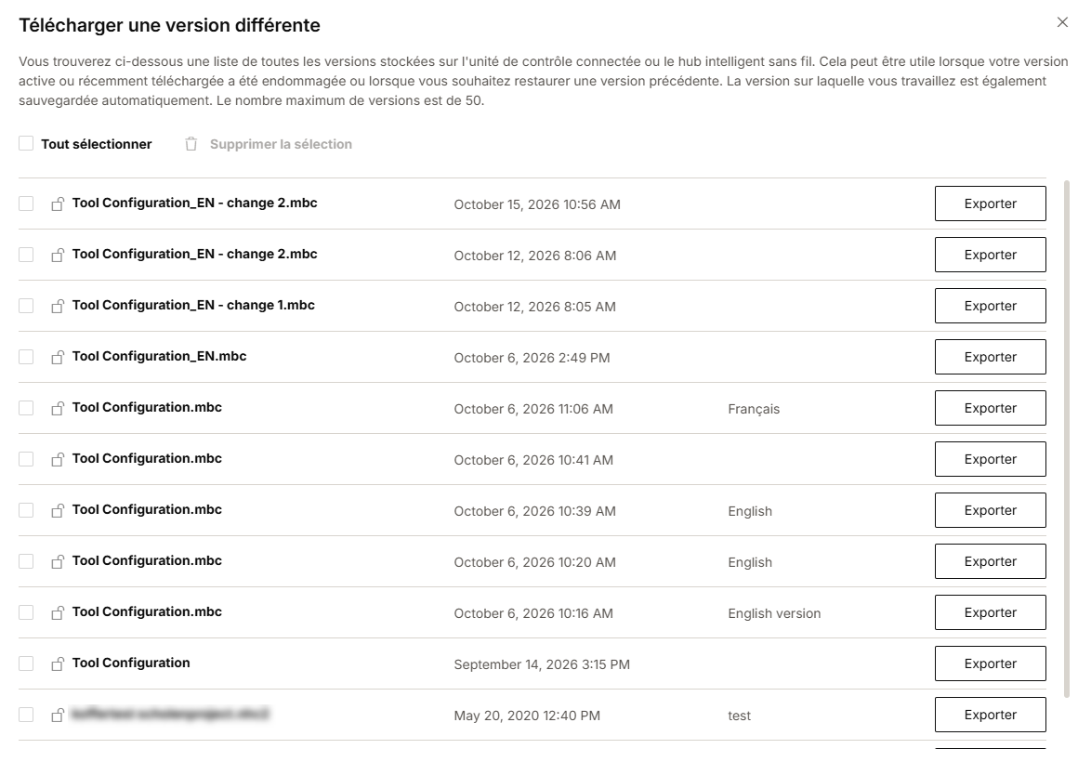Image resolution: width=1078 pixels, height=762 pixels.
Task: Click the Tool Configuration_EN.mbc file name
Action: 160,356
